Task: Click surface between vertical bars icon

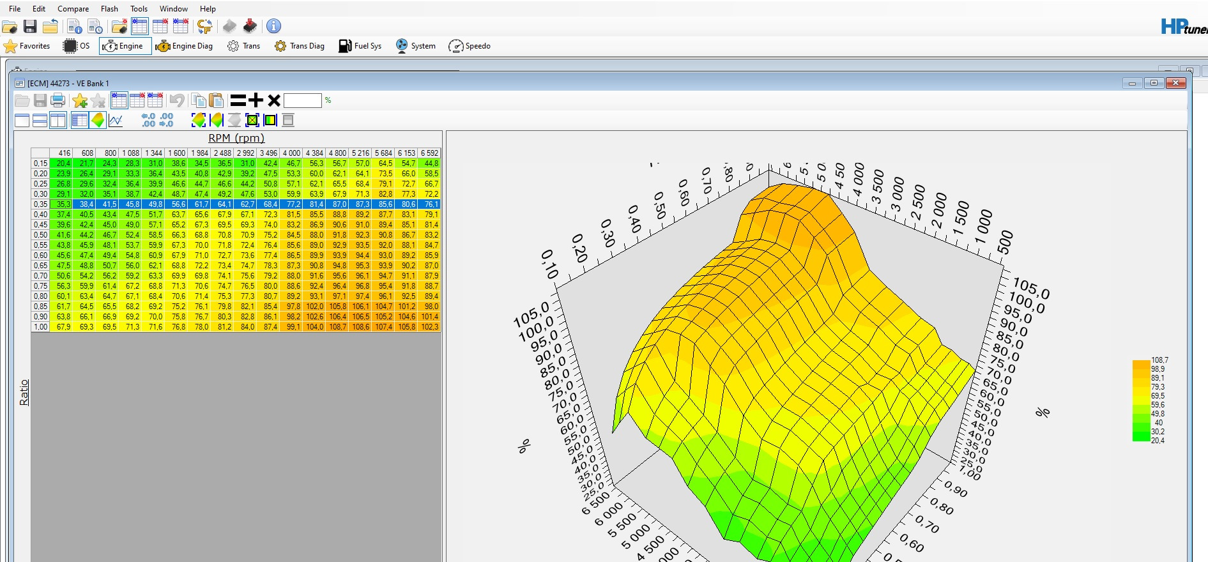Action: [x=217, y=120]
